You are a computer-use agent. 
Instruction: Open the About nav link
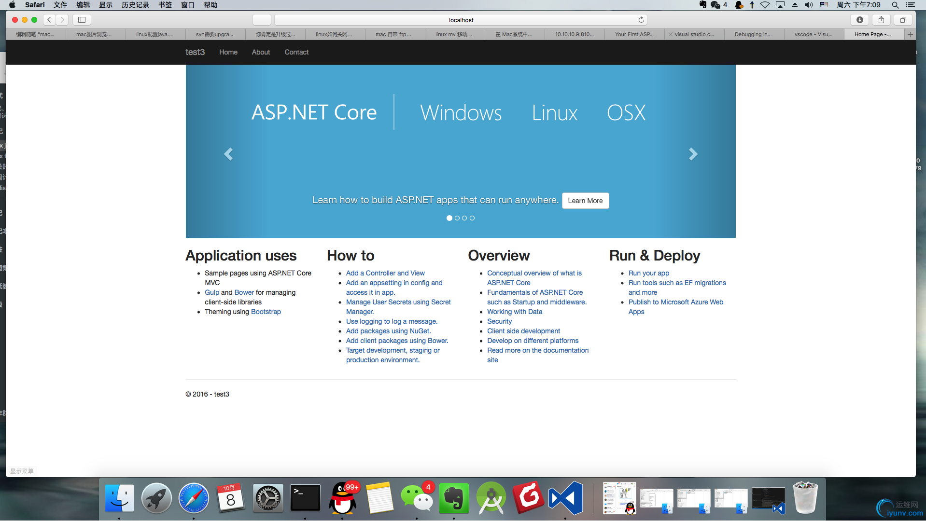click(261, 52)
